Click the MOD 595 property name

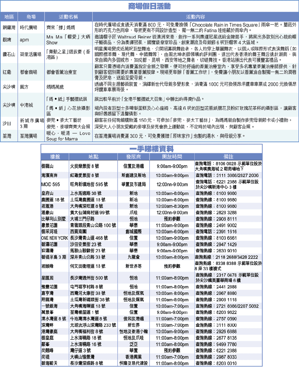tap(50, 184)
